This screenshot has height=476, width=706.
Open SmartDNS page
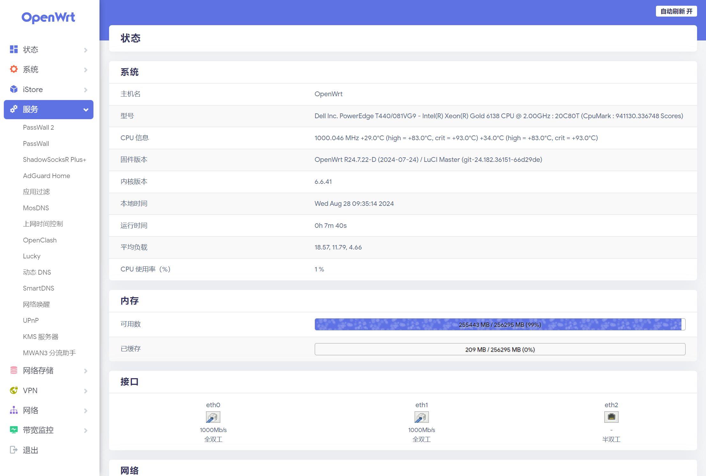(x=39, y=288)
